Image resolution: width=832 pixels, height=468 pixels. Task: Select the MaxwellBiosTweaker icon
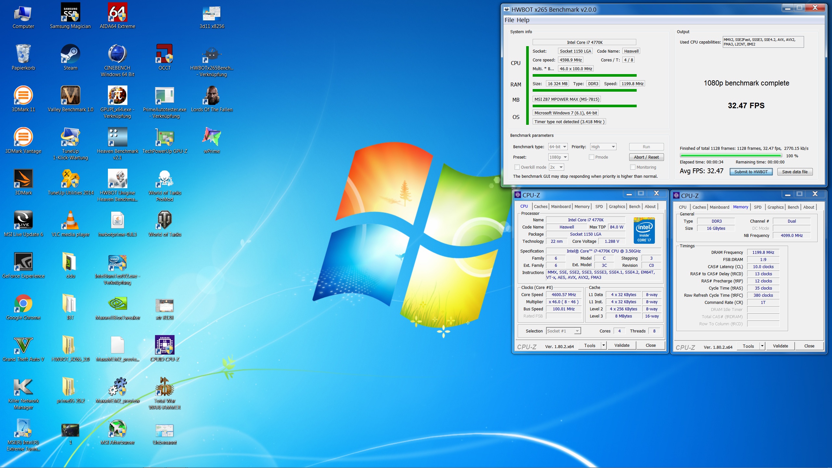[117, 307]
